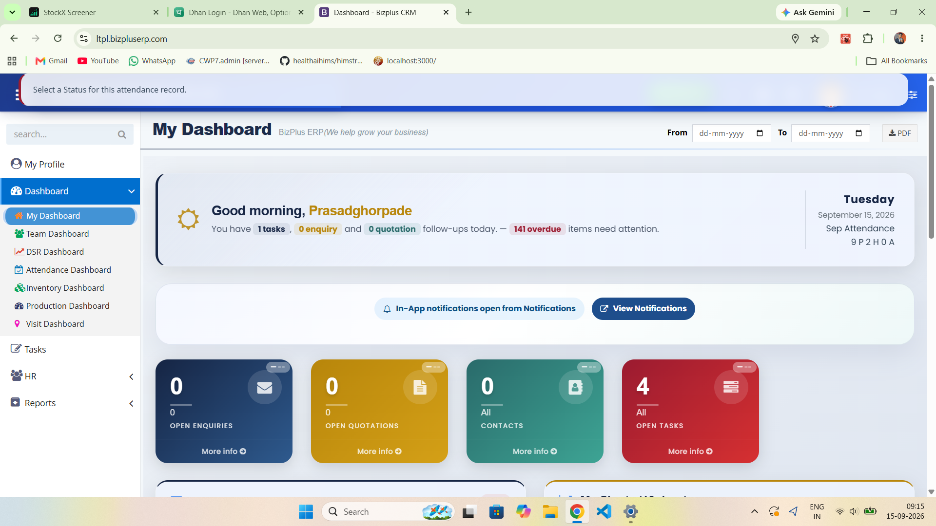Click the location pin icon in address bar
936x526 pixels.
795,38
